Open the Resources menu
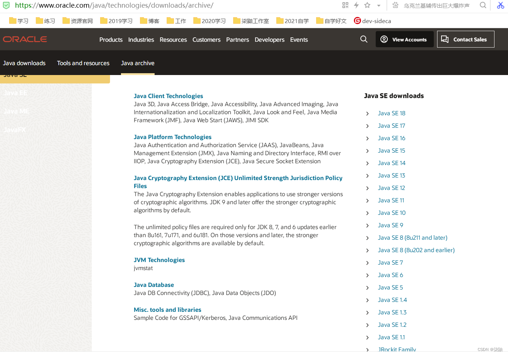Image resolution: width=508 pixels, height=355 pixels. (173, 40)
